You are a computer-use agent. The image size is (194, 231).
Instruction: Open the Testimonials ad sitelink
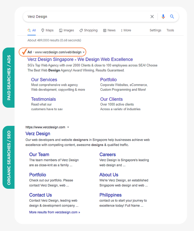click(x=43, y=99)
